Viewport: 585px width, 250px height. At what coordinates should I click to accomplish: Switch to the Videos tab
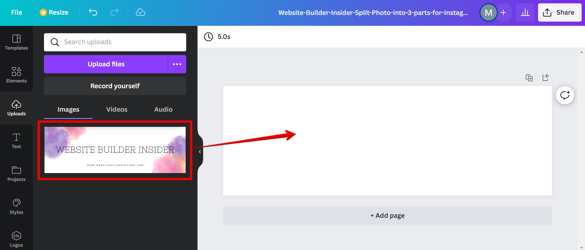point(117,109)
